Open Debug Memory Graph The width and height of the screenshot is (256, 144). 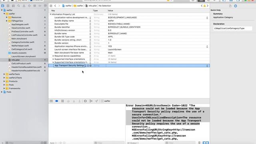point(91,101)
